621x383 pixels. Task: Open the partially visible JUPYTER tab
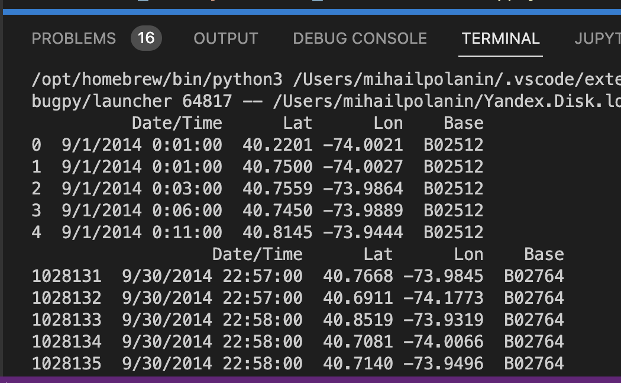[x=597, y=39]
